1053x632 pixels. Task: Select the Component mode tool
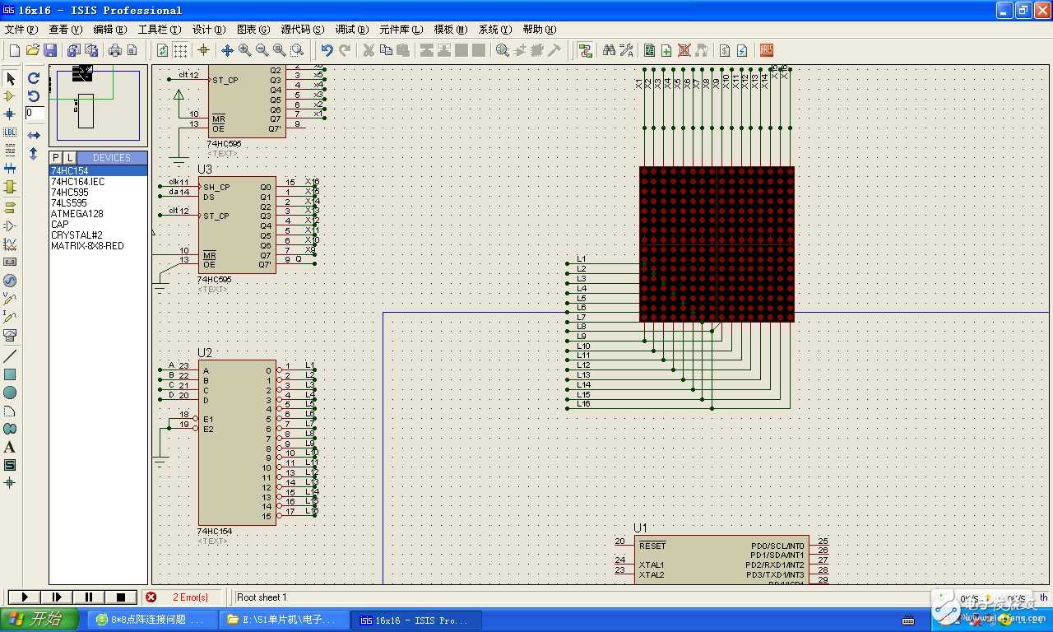(x=10, y=96)
